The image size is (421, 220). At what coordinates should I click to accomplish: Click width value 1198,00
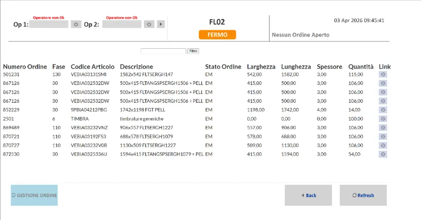pos(255,110)
